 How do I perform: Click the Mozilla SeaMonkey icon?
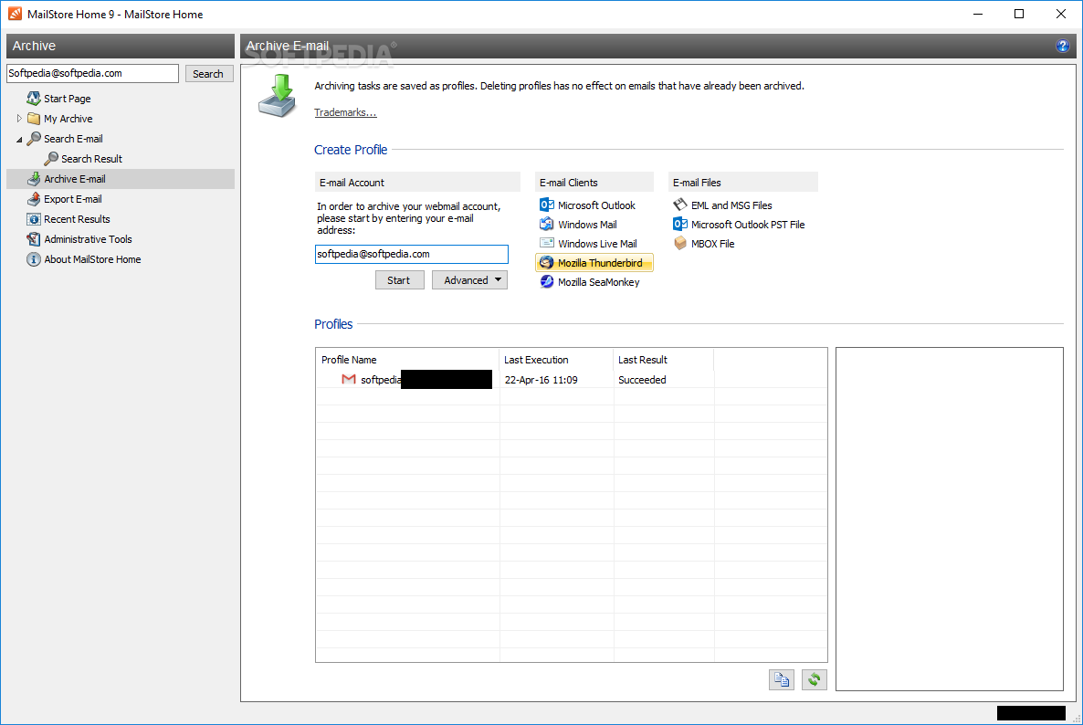pos(546,282)
